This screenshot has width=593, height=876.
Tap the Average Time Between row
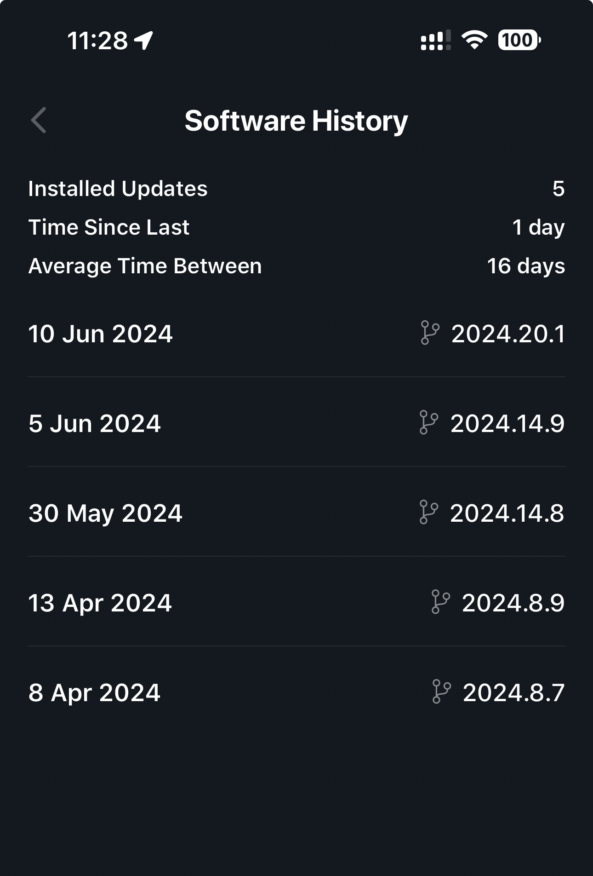click(296, 266)
